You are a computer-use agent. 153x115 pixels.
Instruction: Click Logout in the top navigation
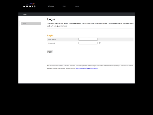tap(77, 6)
